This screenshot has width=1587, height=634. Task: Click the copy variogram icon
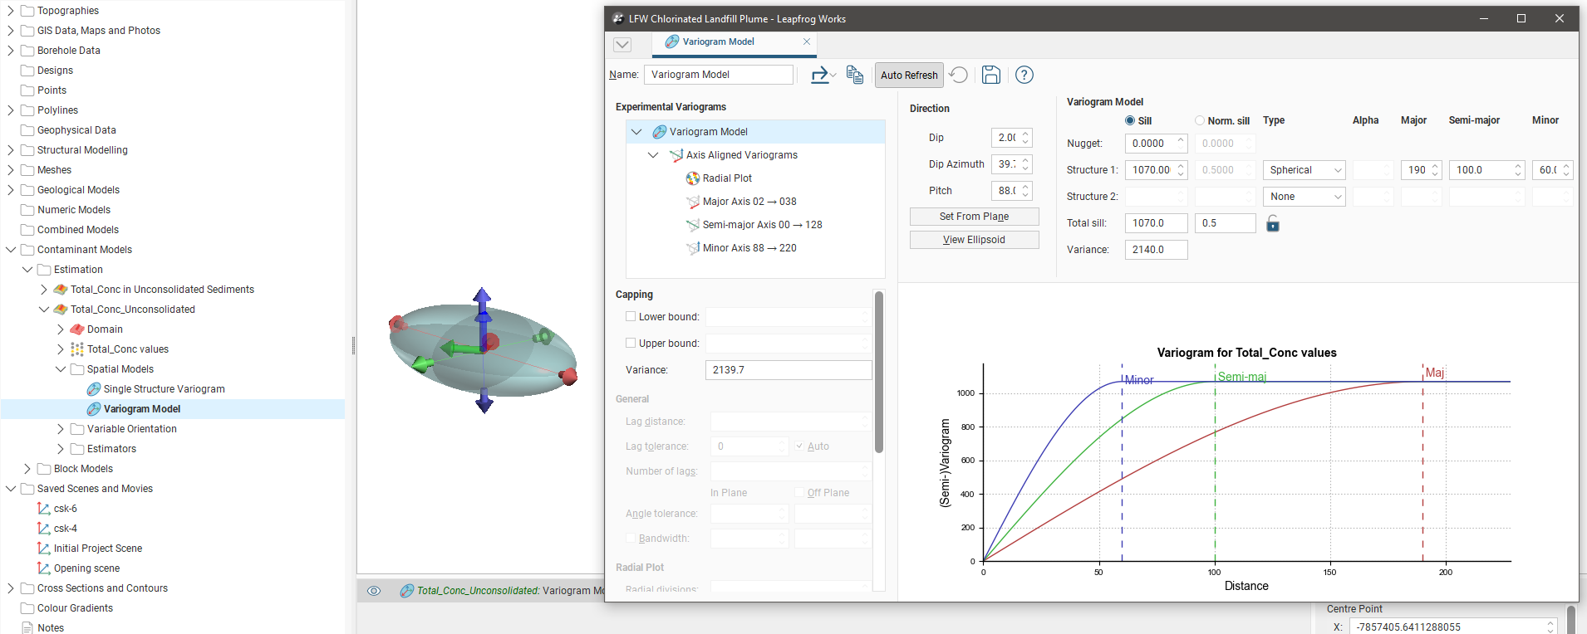pyautogui.click(x=854, y=75)
